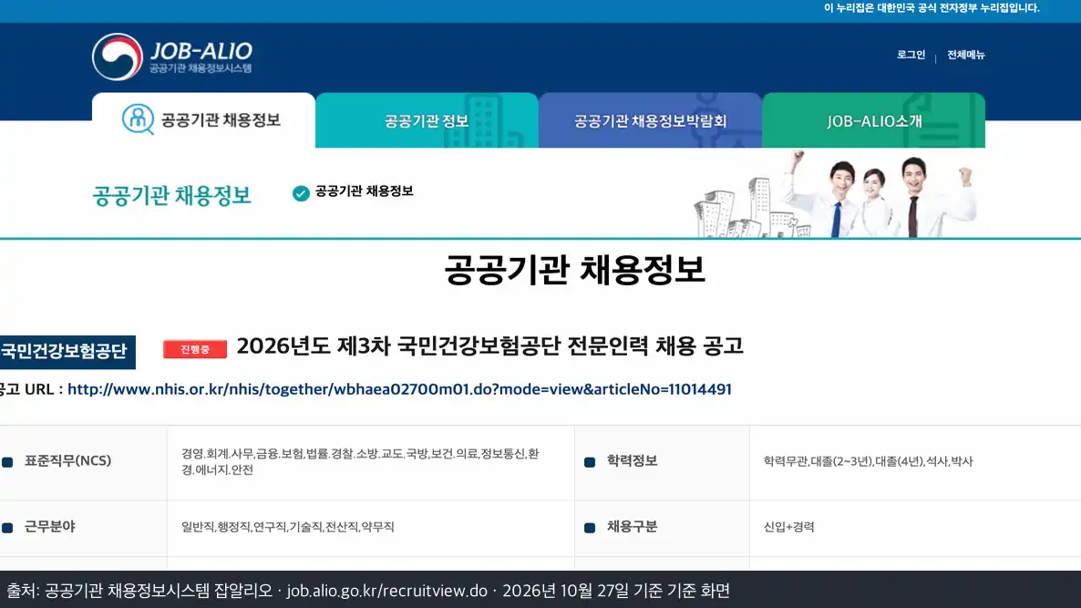Click the 신입+경력 value
The height and width of the screenshot is (608, 1081).
(x=788, y=527)
